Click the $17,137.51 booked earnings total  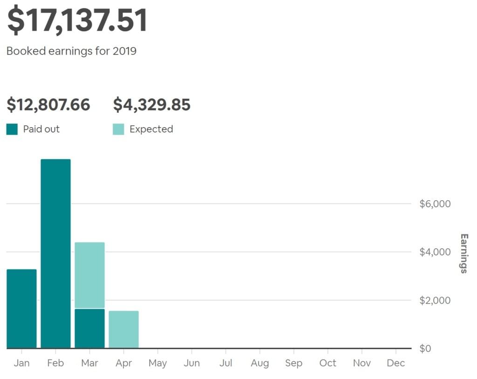77,20
